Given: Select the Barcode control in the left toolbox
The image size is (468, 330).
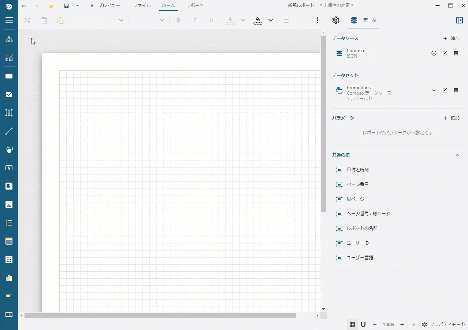Looking at the screenshot, I should click(x=9, y=315).
